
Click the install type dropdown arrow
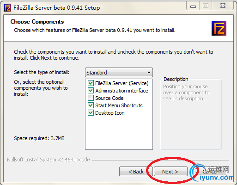click(x=149, y=73)
